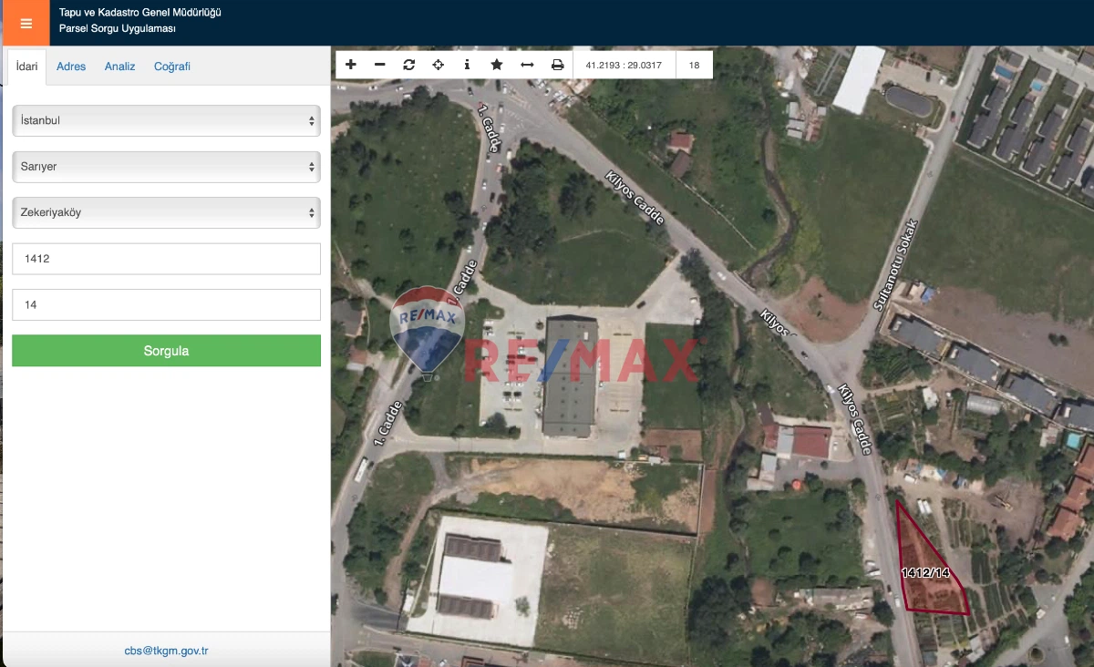This screenshot has height=667, width=1094.
Task: Open the Zekeriyaköy neighborhood dropdown
Action: (x=166, y=212)
